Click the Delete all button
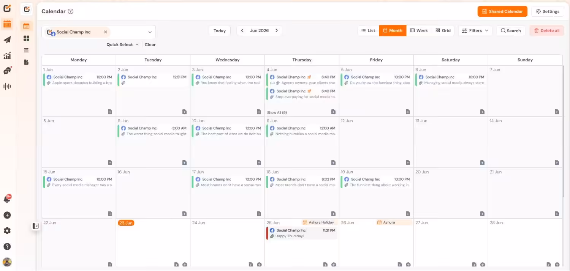Image resolution: width=570 pixels, height=271 pixels. (x=547, y=31)
